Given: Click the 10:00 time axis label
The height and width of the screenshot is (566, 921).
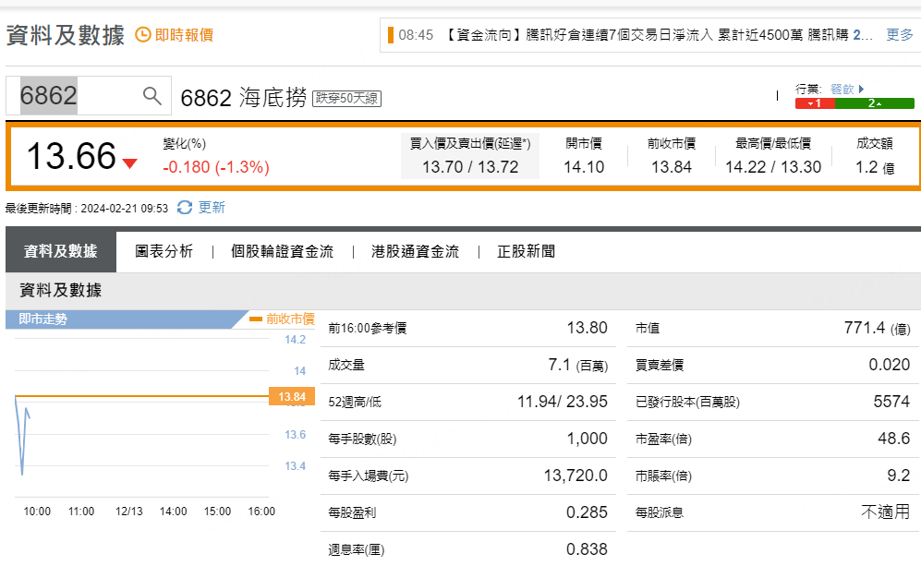Looking at the screenshot, I should pos(37,512).
